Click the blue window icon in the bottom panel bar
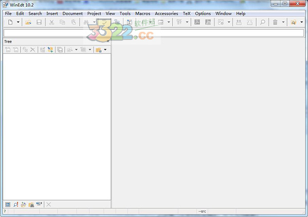 8,205
